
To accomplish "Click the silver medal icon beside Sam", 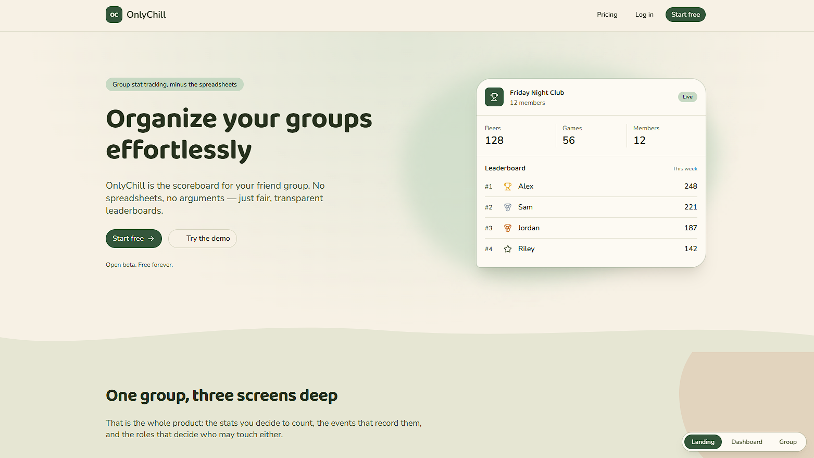I will point(508,207).
